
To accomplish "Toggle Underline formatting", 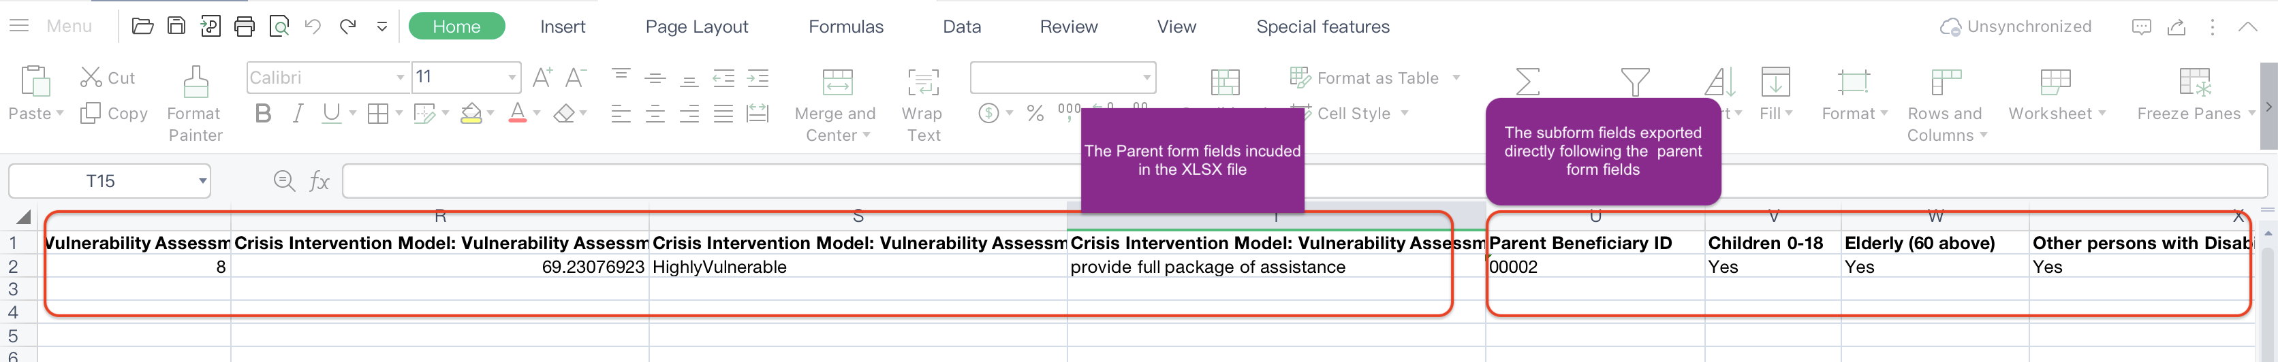I will pyautogui.click(x=332, y=114).
